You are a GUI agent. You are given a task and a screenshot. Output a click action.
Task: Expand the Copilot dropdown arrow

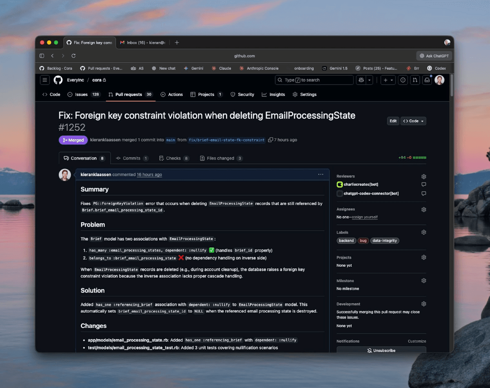point(370,80)
